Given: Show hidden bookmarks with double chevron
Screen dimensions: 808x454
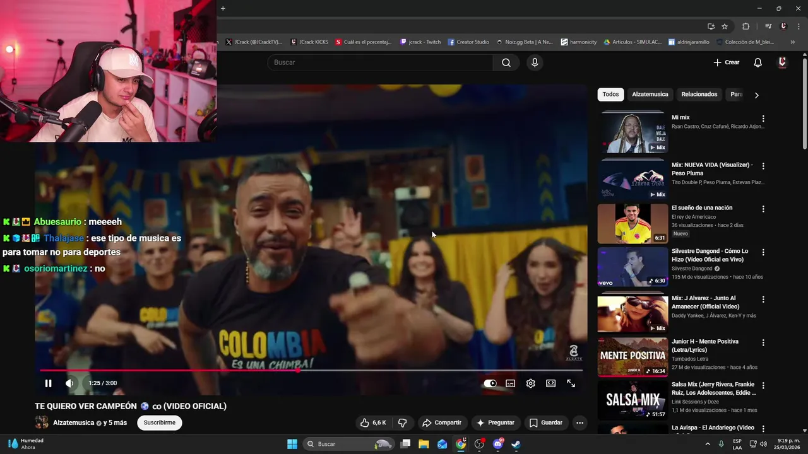Looking at the screenshot, I should (x=793, y=42).
